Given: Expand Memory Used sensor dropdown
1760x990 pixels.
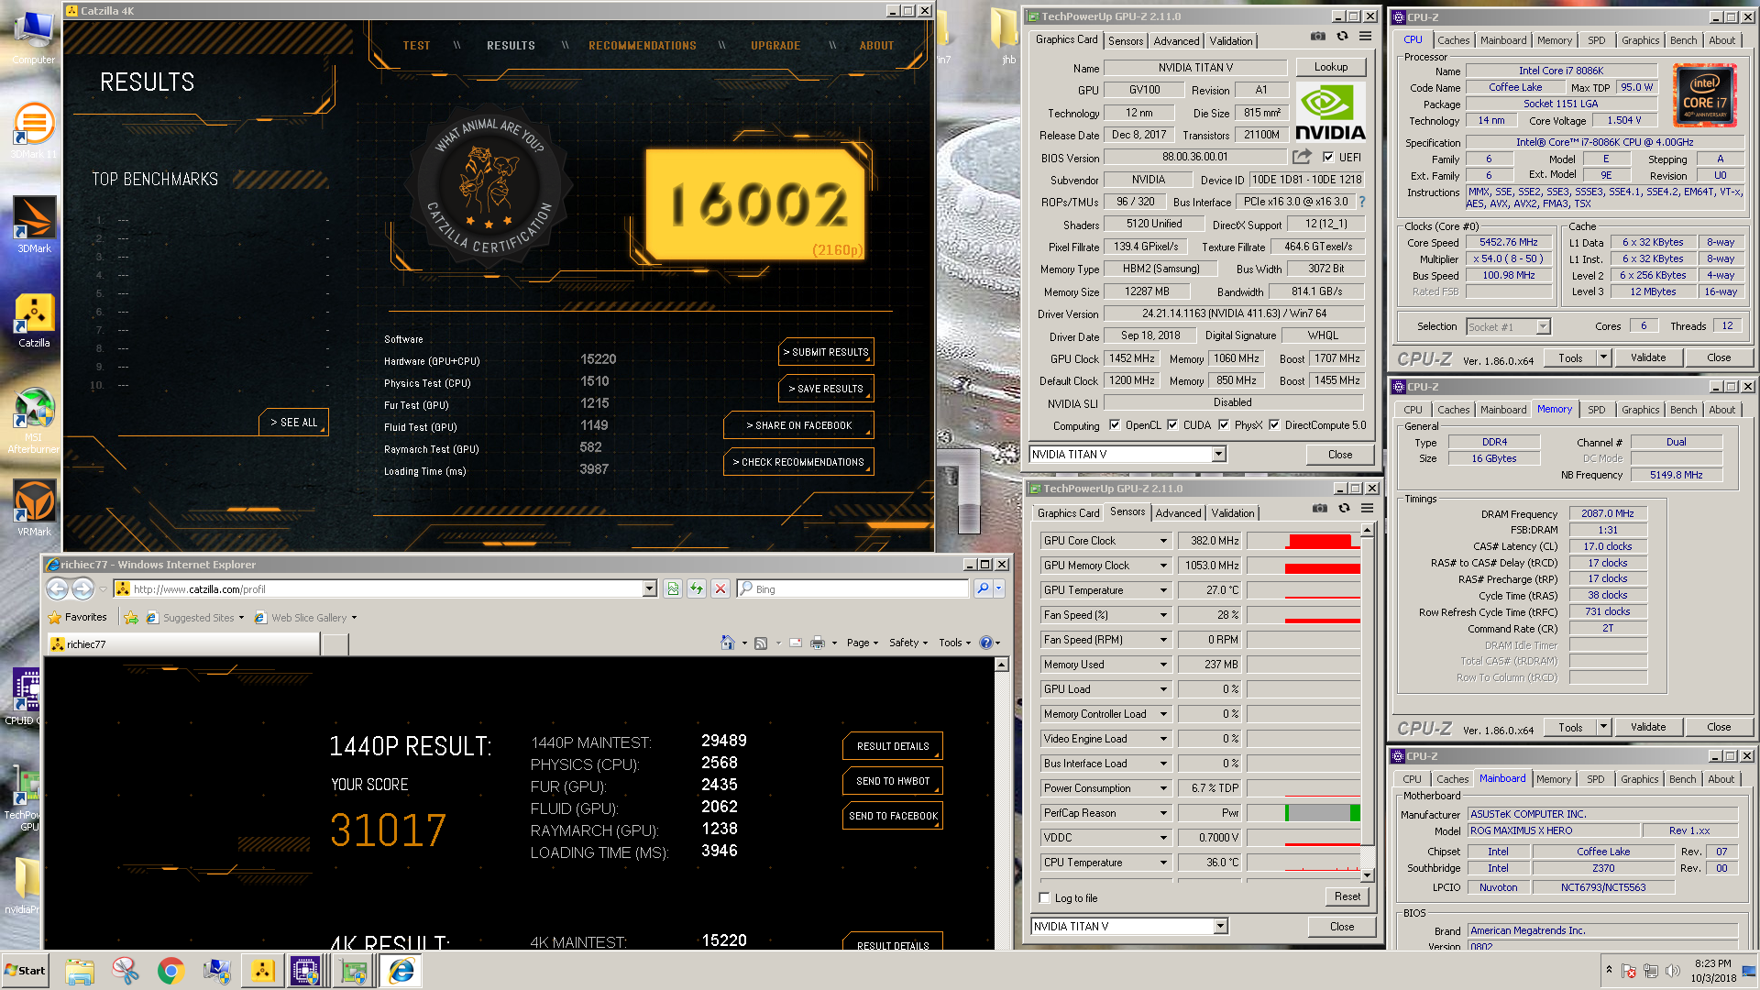Looking at the screenshot, I should click(x=1163, y=665).
